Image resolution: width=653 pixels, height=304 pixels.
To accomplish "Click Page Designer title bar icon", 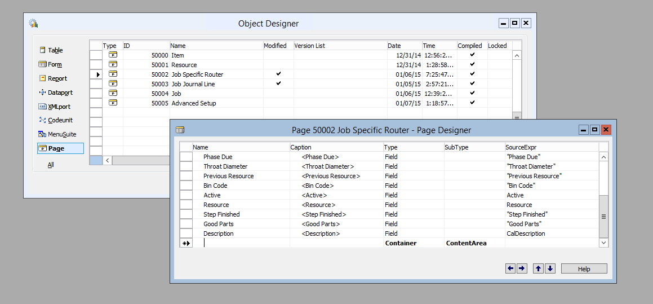I will [x=180, y=130].
